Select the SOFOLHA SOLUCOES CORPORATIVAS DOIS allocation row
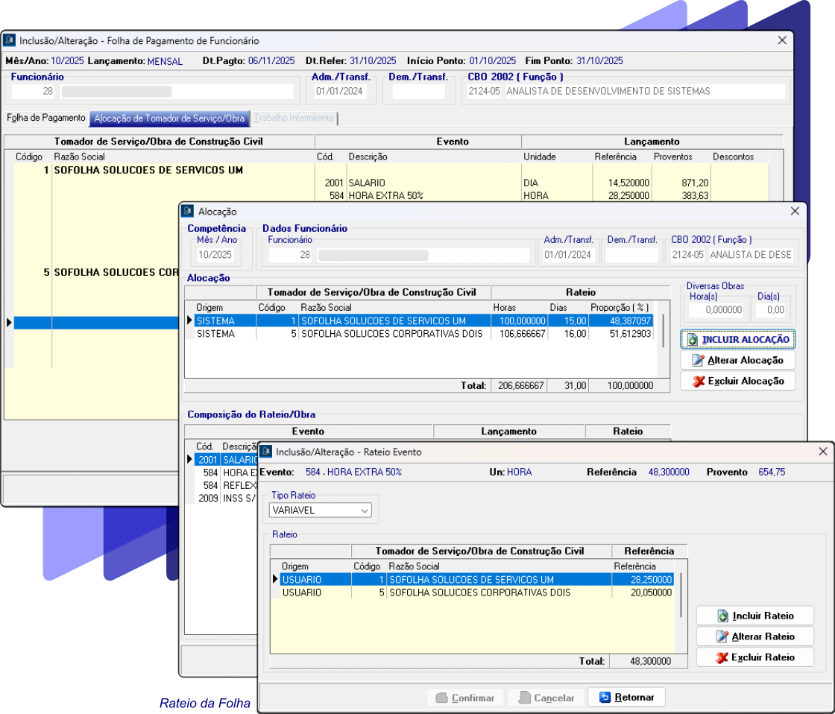Image resolution: width=835 pixels, height=714 pixels. (391, 335)
